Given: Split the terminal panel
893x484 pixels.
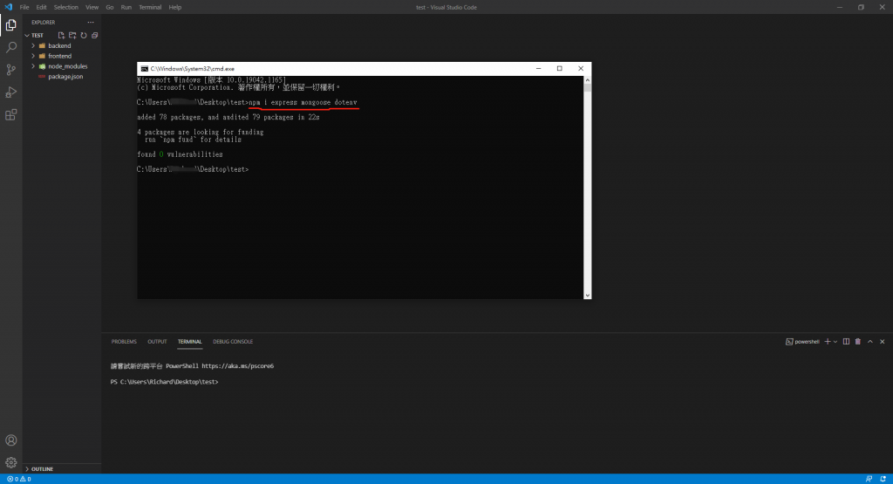Looking at the screenshot, I should 846,342.
